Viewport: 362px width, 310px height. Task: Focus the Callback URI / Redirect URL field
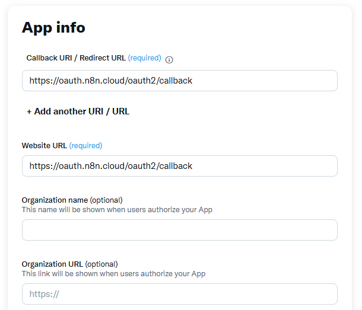tap(179, 81)
